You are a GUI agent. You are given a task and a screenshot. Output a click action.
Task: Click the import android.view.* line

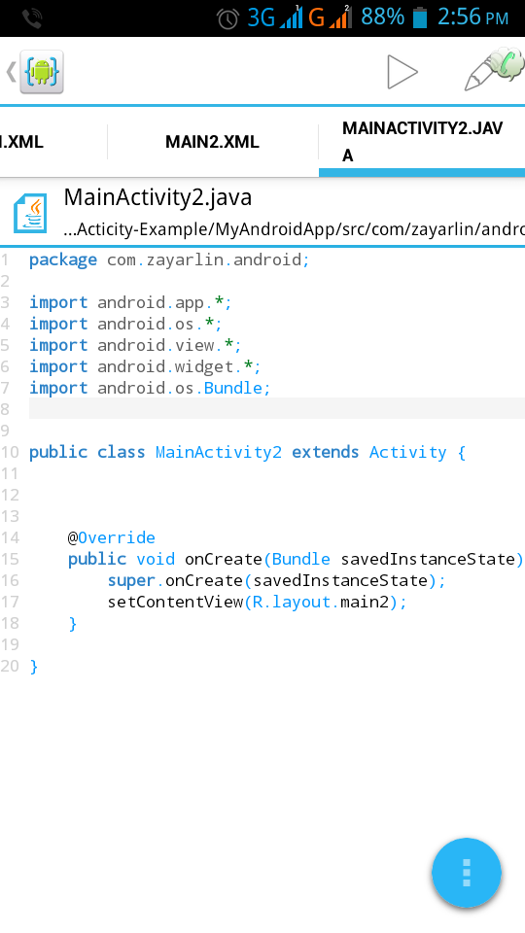click(x=135, y=345)
